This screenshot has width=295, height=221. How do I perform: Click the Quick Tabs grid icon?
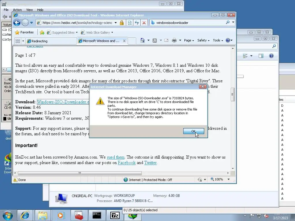pyautogui.click(x=18, y=41)
